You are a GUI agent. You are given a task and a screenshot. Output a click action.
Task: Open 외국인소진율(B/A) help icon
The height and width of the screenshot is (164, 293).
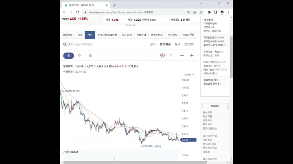225,45
